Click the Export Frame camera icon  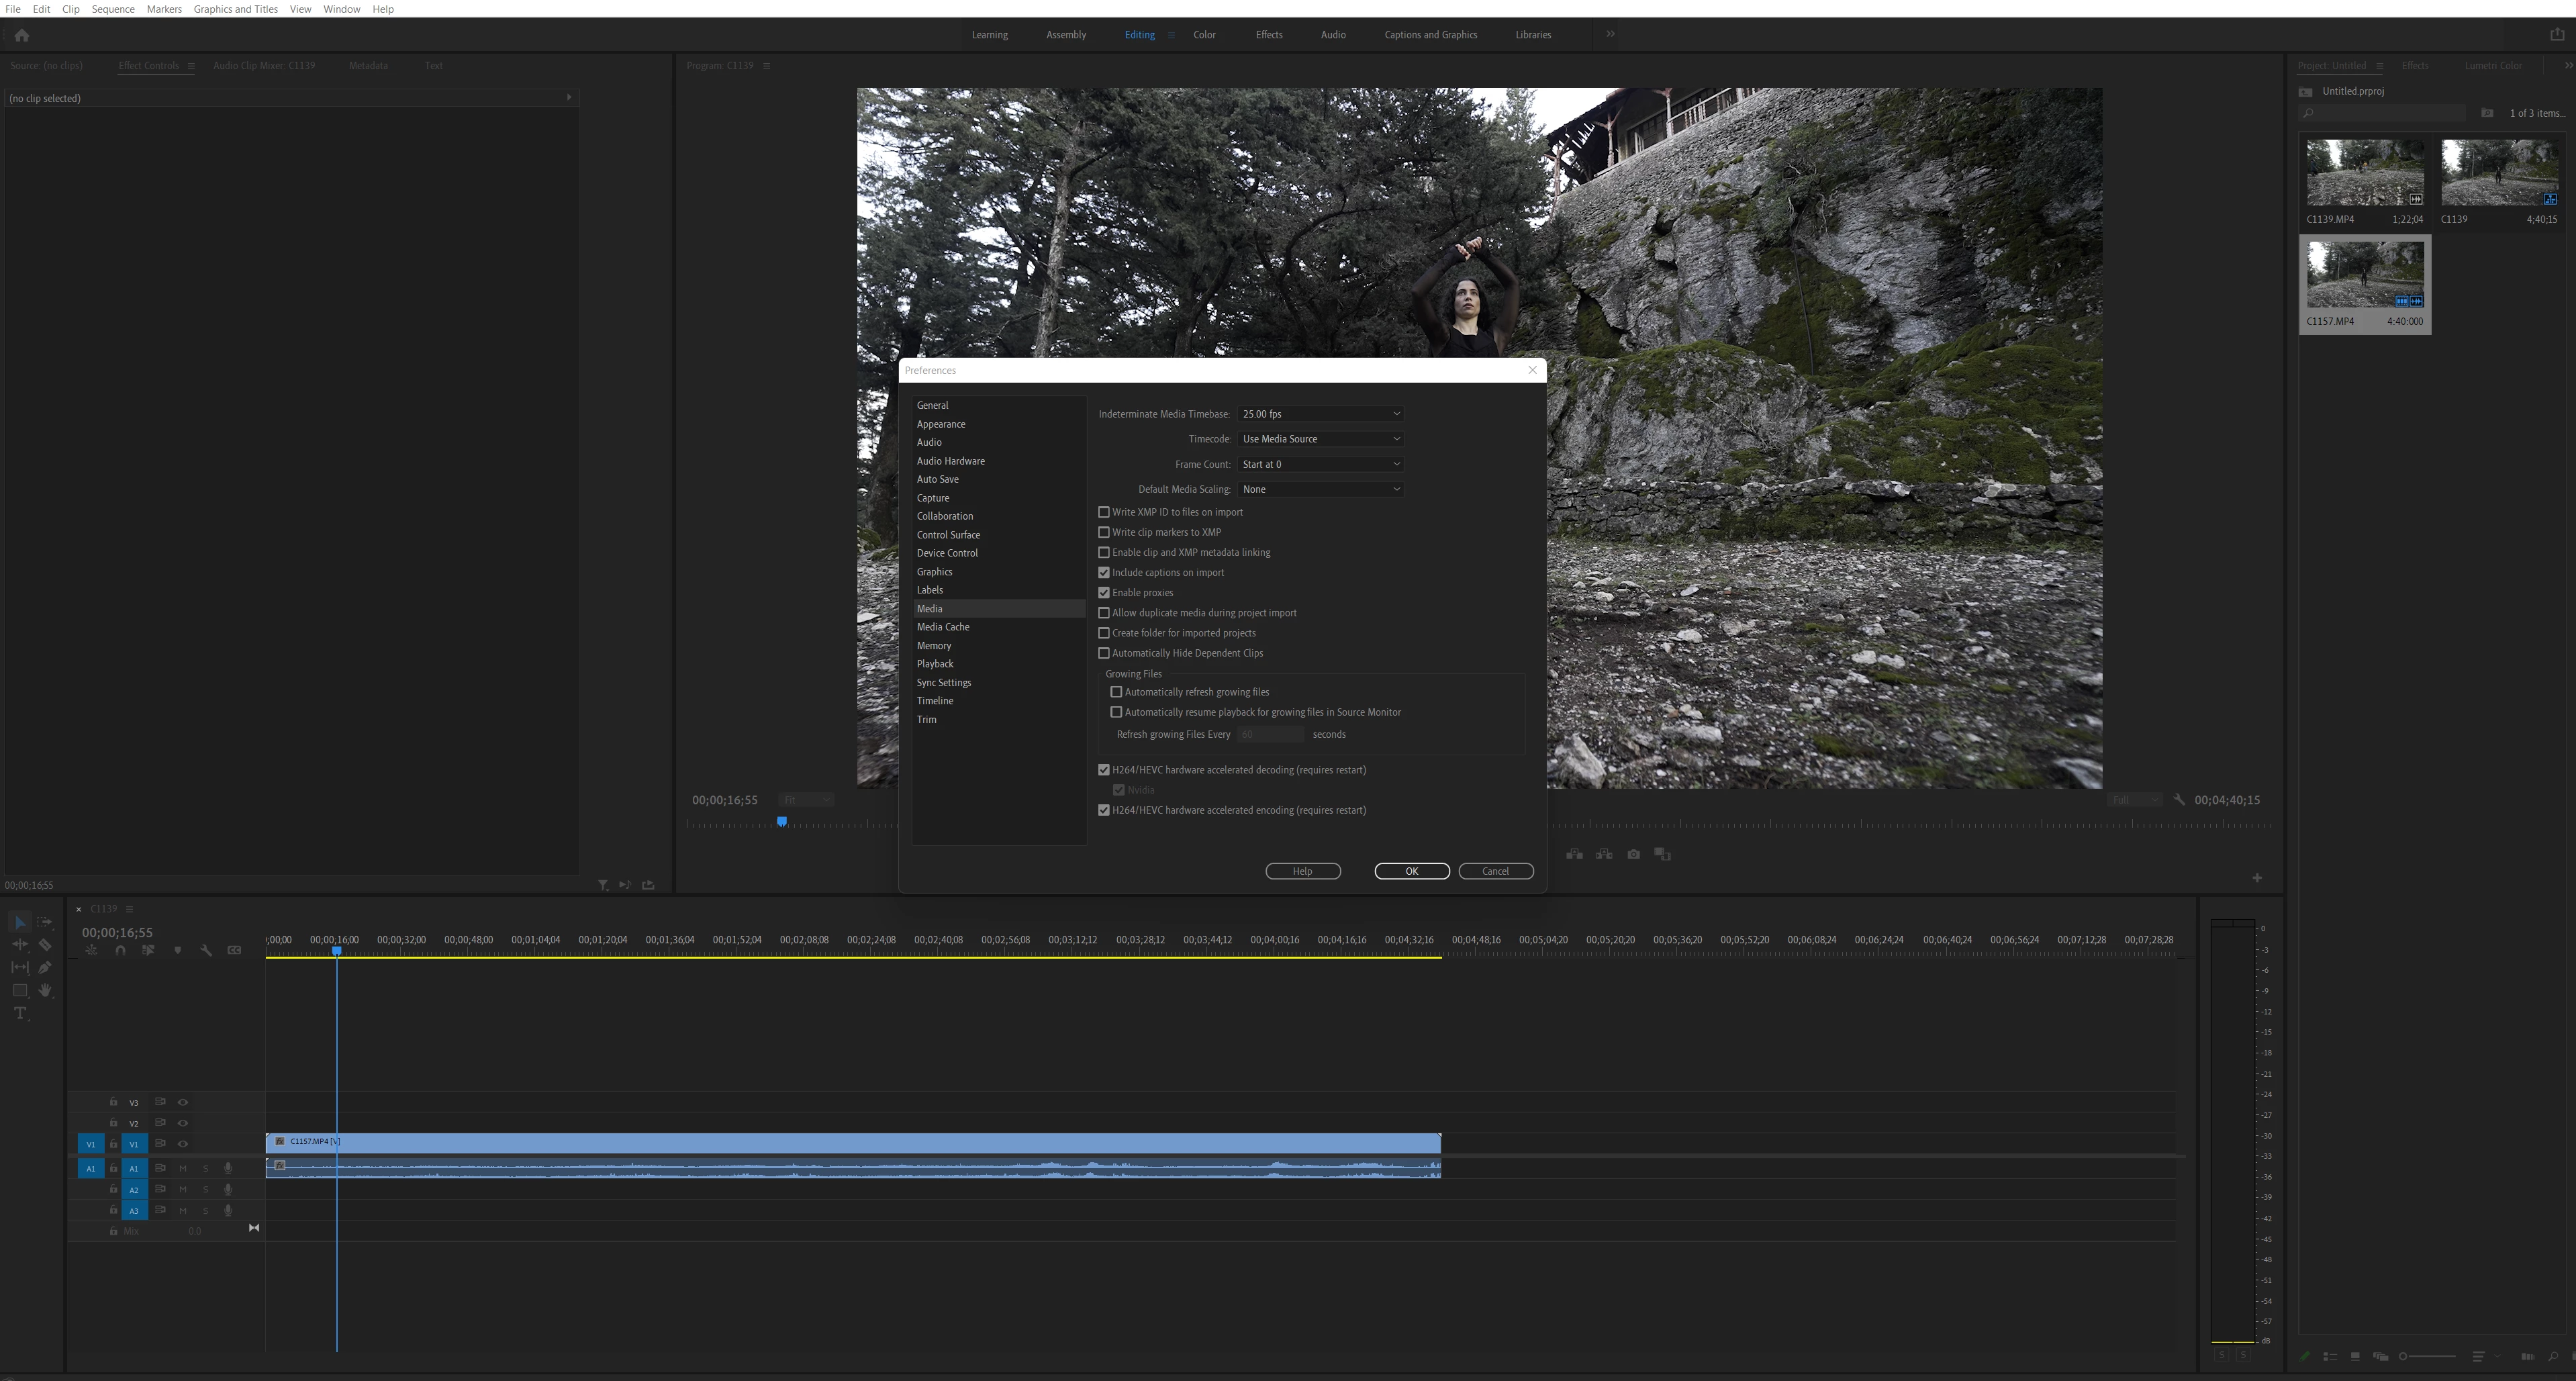pyautogui.click(x=1633, y=854)
